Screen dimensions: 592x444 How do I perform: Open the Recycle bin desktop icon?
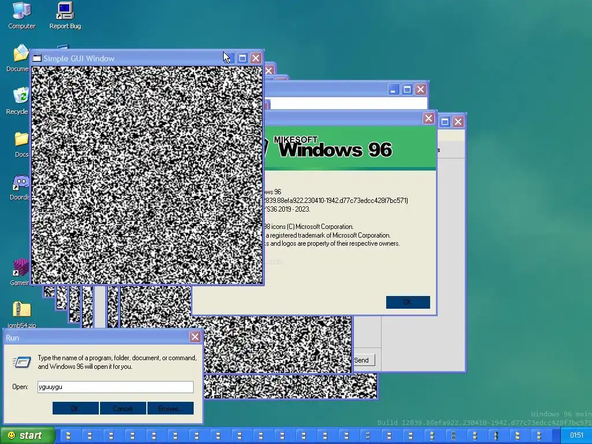19,101
